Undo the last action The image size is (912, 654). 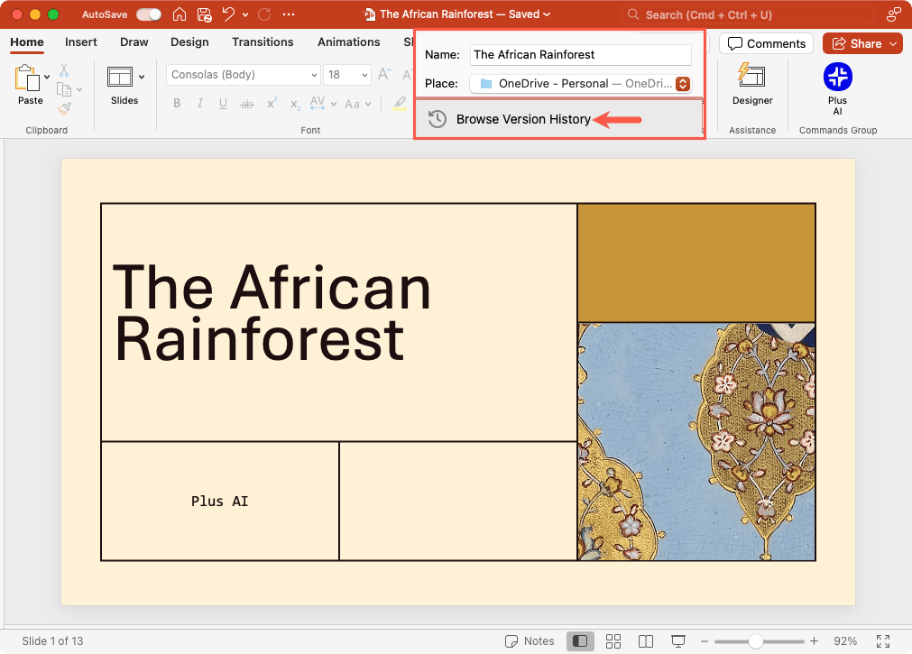229,14
